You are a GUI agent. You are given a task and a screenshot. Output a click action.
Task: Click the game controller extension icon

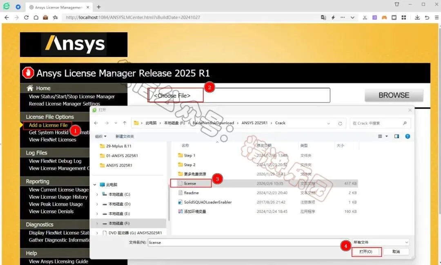[x=384, y=18]
